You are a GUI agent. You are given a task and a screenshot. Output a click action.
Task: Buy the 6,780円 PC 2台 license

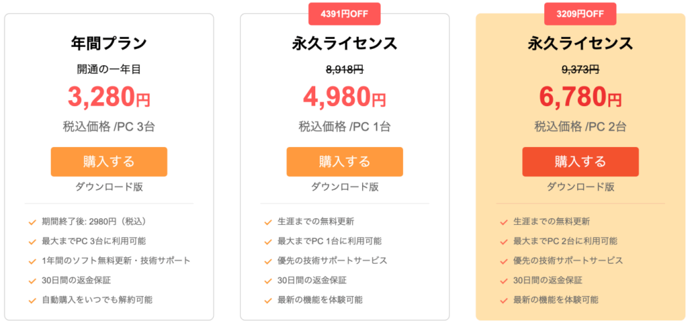point(580,162)
